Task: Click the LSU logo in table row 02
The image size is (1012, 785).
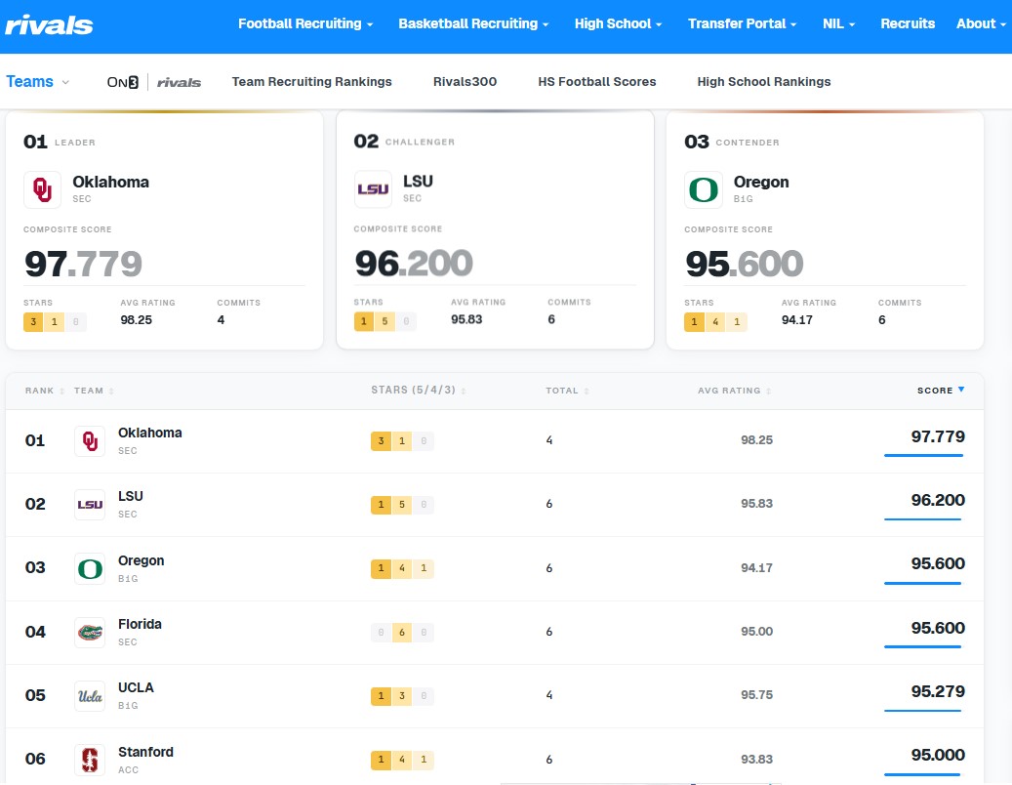Action: [x=90, y=505]
